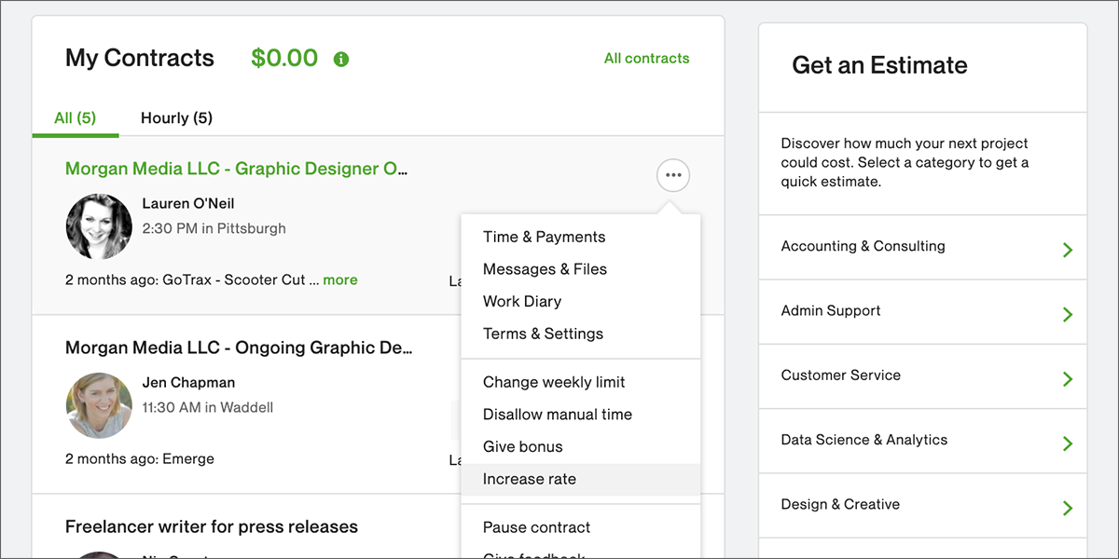The width and height of the screenshot is (1119, 559).
Task: Open Morgan Media LLC - Graphic Designer contract title
Action: [x=237, y=169]
